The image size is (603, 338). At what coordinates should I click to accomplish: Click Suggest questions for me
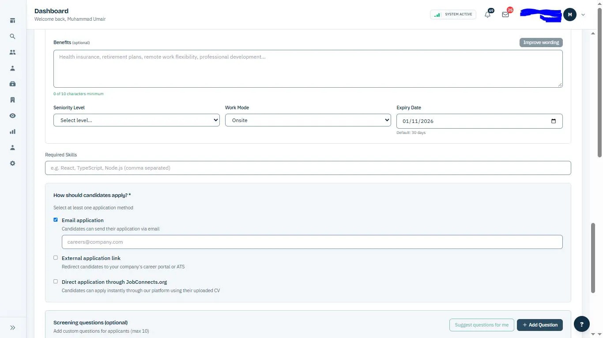(x=482, y=325)
